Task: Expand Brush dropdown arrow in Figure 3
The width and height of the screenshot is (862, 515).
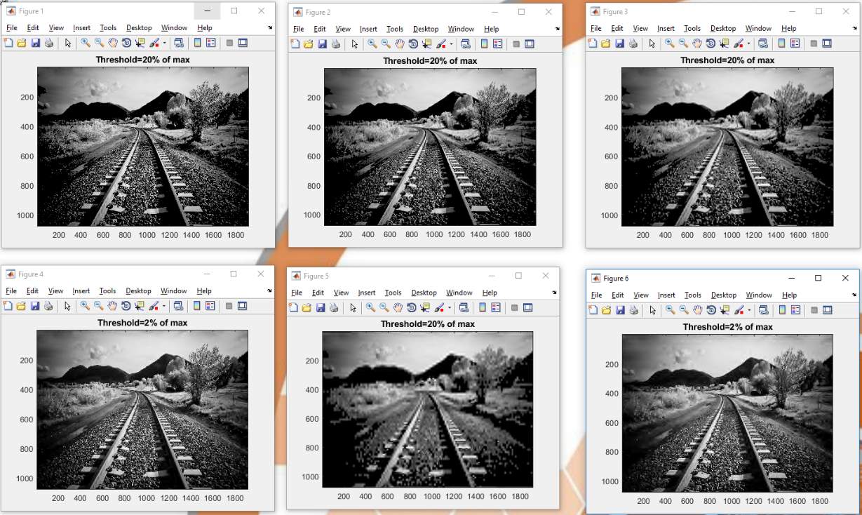Action: [748, 43]
